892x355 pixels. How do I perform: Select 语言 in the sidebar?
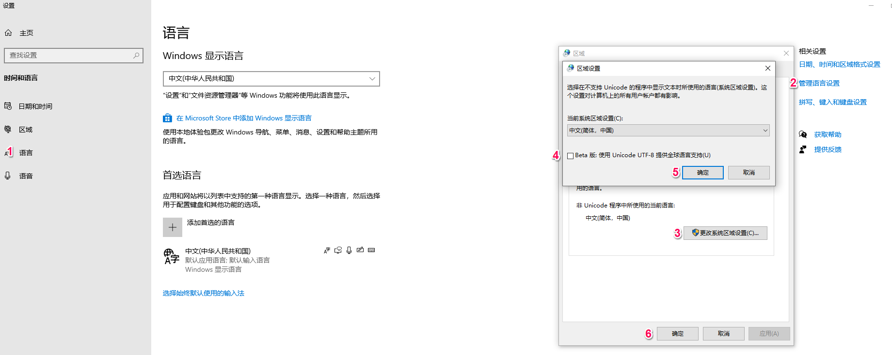click(26, 153)
